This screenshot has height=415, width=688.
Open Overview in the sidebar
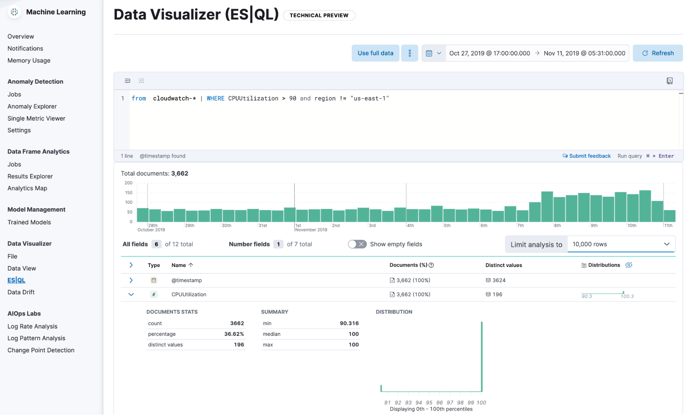21,36
